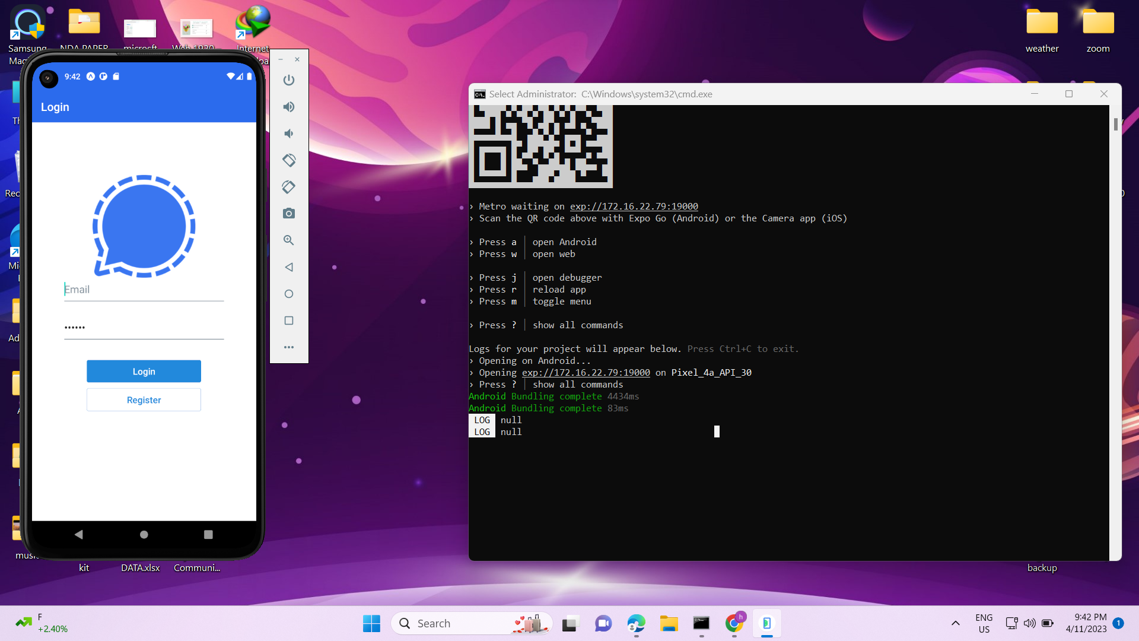Open the Windows Start menu
The height and width of the screenshot is (641, 1139).
(x=371, y=623)
